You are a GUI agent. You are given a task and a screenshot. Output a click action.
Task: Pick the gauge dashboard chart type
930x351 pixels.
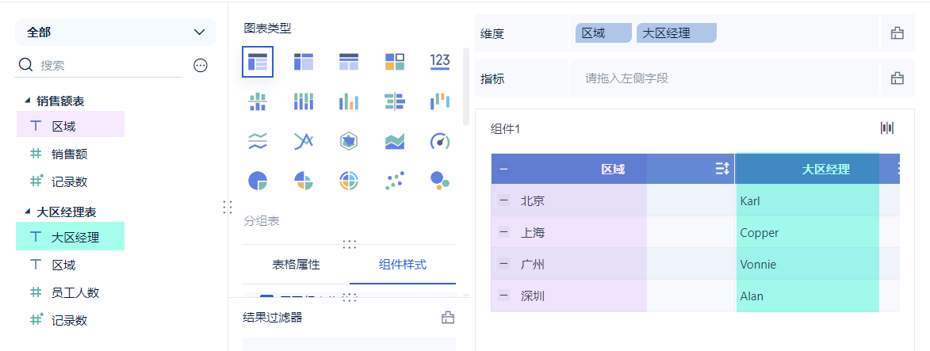click(440, 141)
